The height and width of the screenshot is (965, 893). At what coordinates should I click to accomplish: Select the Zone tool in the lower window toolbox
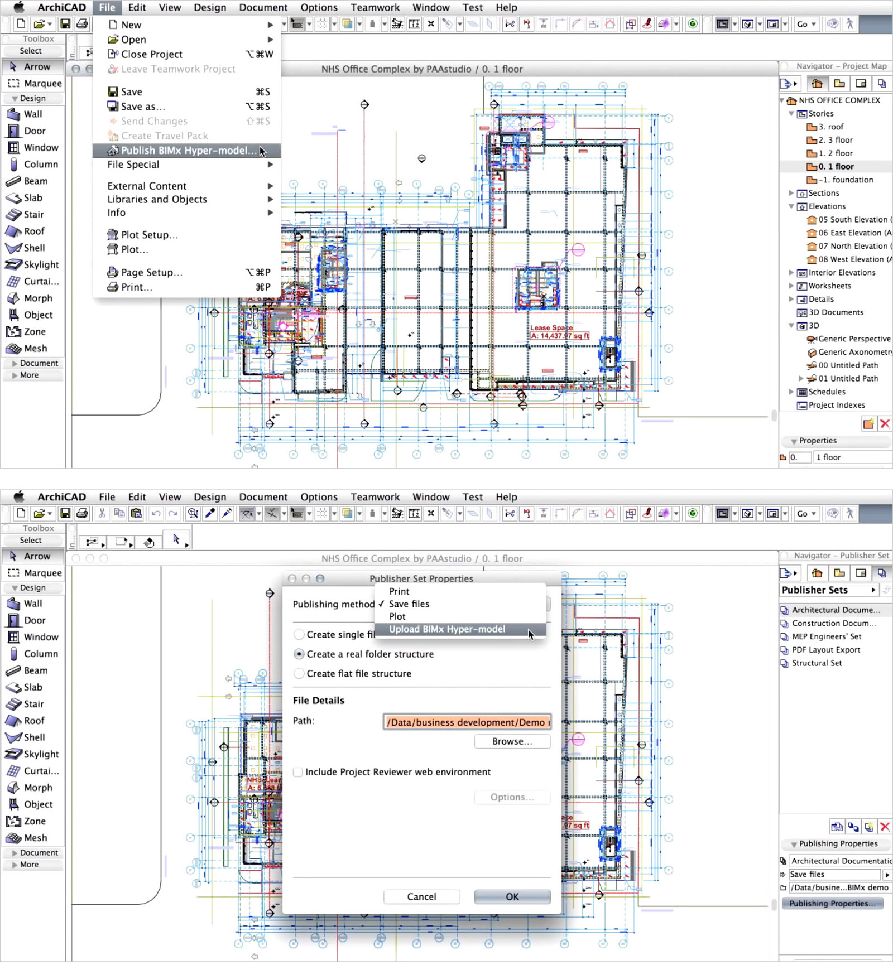(32, 821)
